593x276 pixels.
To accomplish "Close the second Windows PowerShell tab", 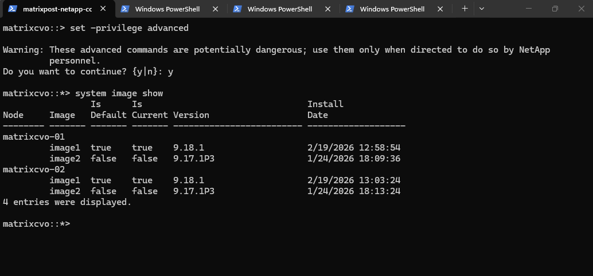I will (216, 9).
